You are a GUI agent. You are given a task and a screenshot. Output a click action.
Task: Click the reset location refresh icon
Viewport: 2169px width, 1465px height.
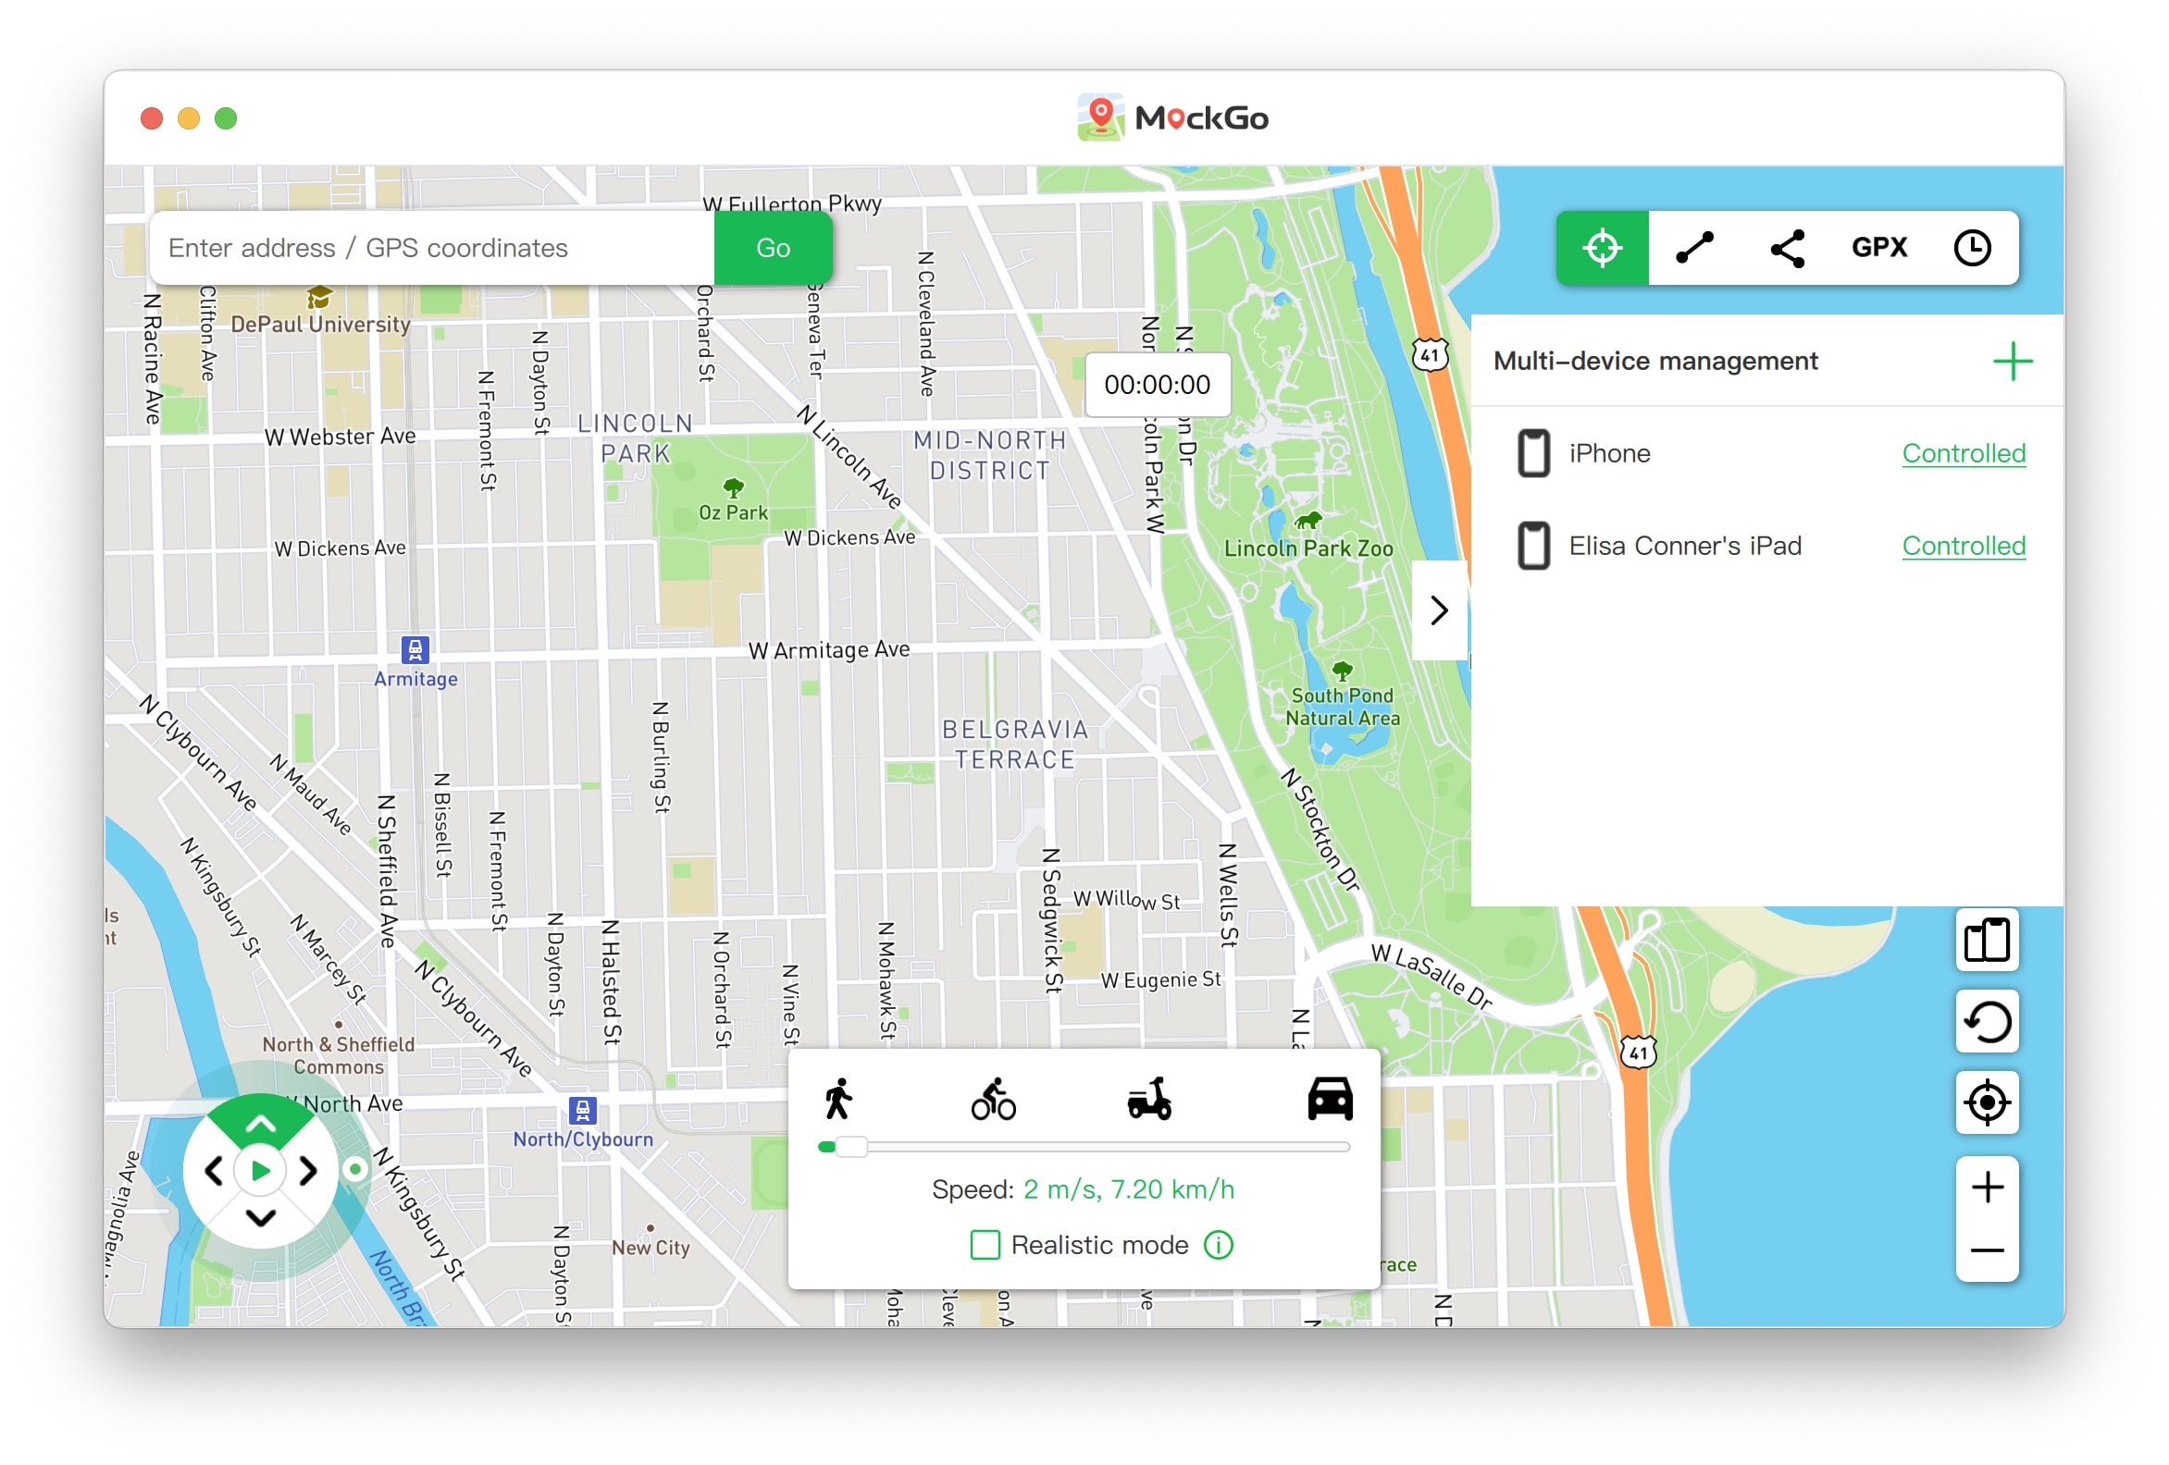coord(1986,1021)
